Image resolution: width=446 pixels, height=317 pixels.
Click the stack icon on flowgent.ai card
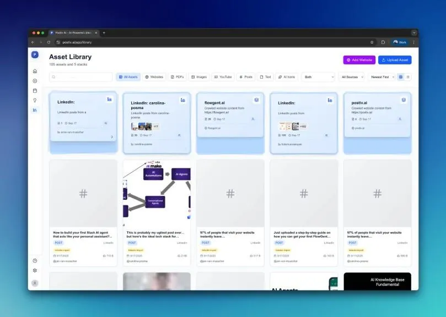(256, 100)
